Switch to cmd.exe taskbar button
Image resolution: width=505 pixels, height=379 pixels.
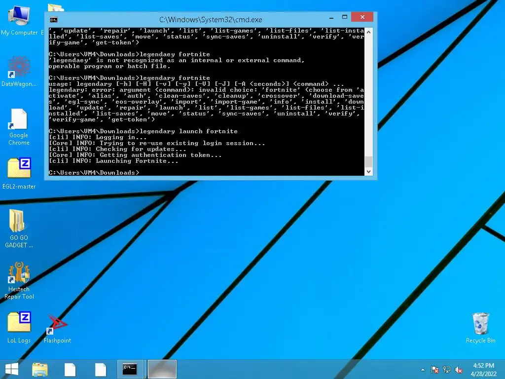131,369
